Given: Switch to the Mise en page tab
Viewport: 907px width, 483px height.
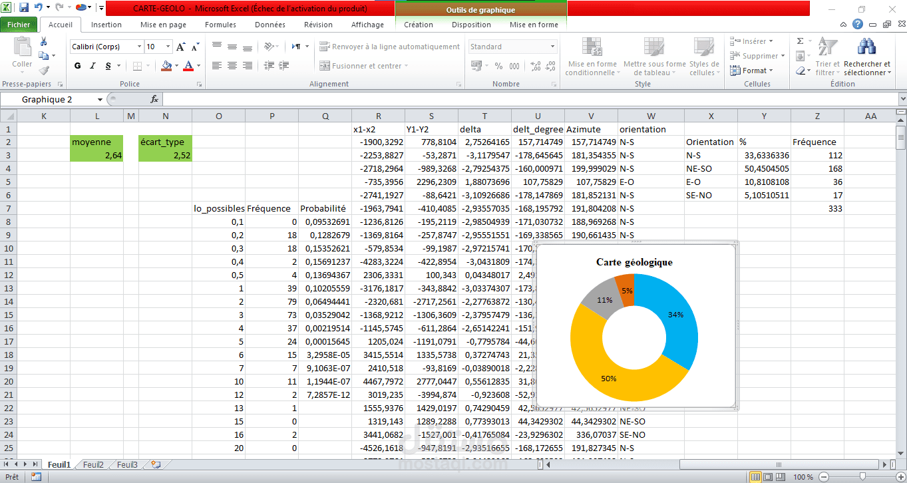Looking at the screenshot, I should tap(163, 25).
